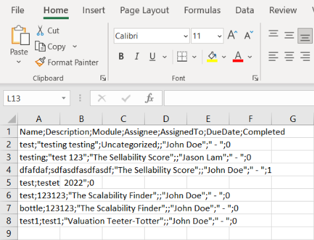Open the Font settings dialog launcher
This screenshot has width=314, height=240.
click(255, 78)
